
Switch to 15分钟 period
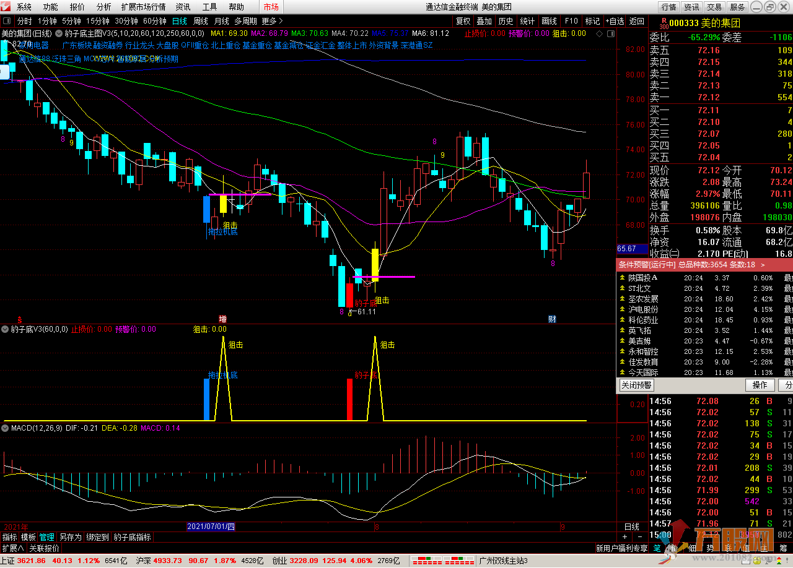point(98,21)
